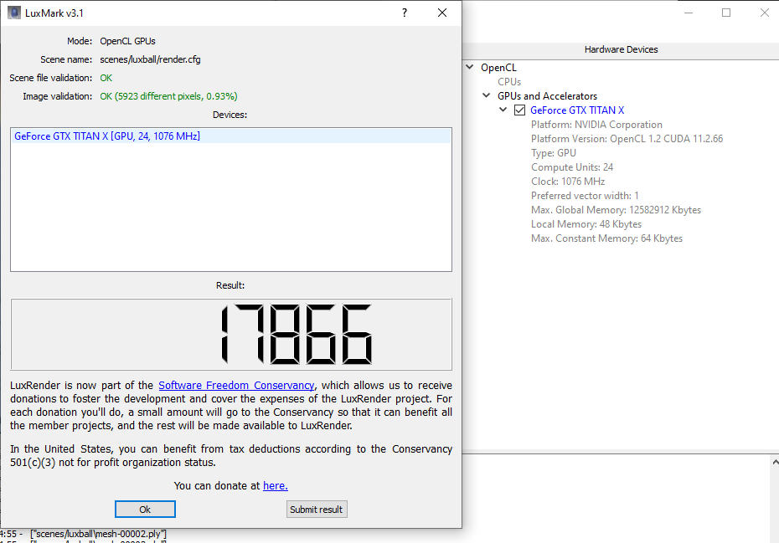Image resolution: width=779 pixels, height=543 pixels.
Task: Select the 'Clock: 1076 MHz' row
Action: (568, 182)
